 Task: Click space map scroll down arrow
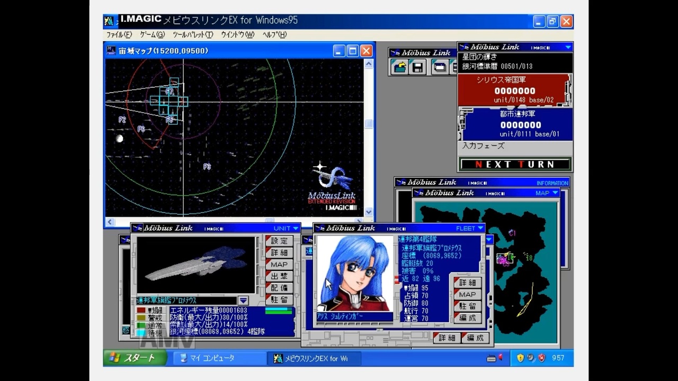tap(369, 212)
